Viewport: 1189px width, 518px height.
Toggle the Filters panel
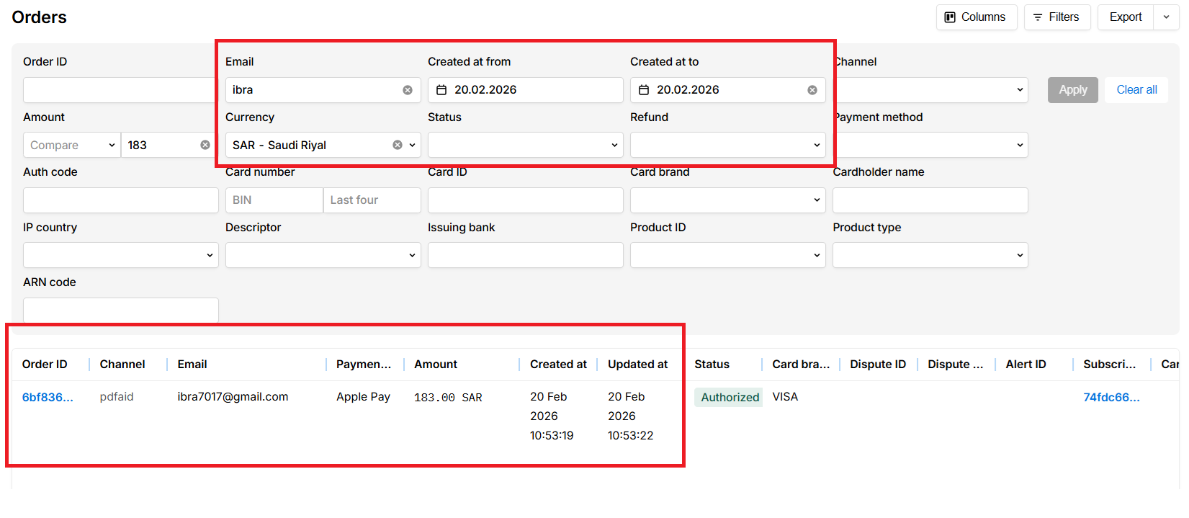click(1056, 17)
